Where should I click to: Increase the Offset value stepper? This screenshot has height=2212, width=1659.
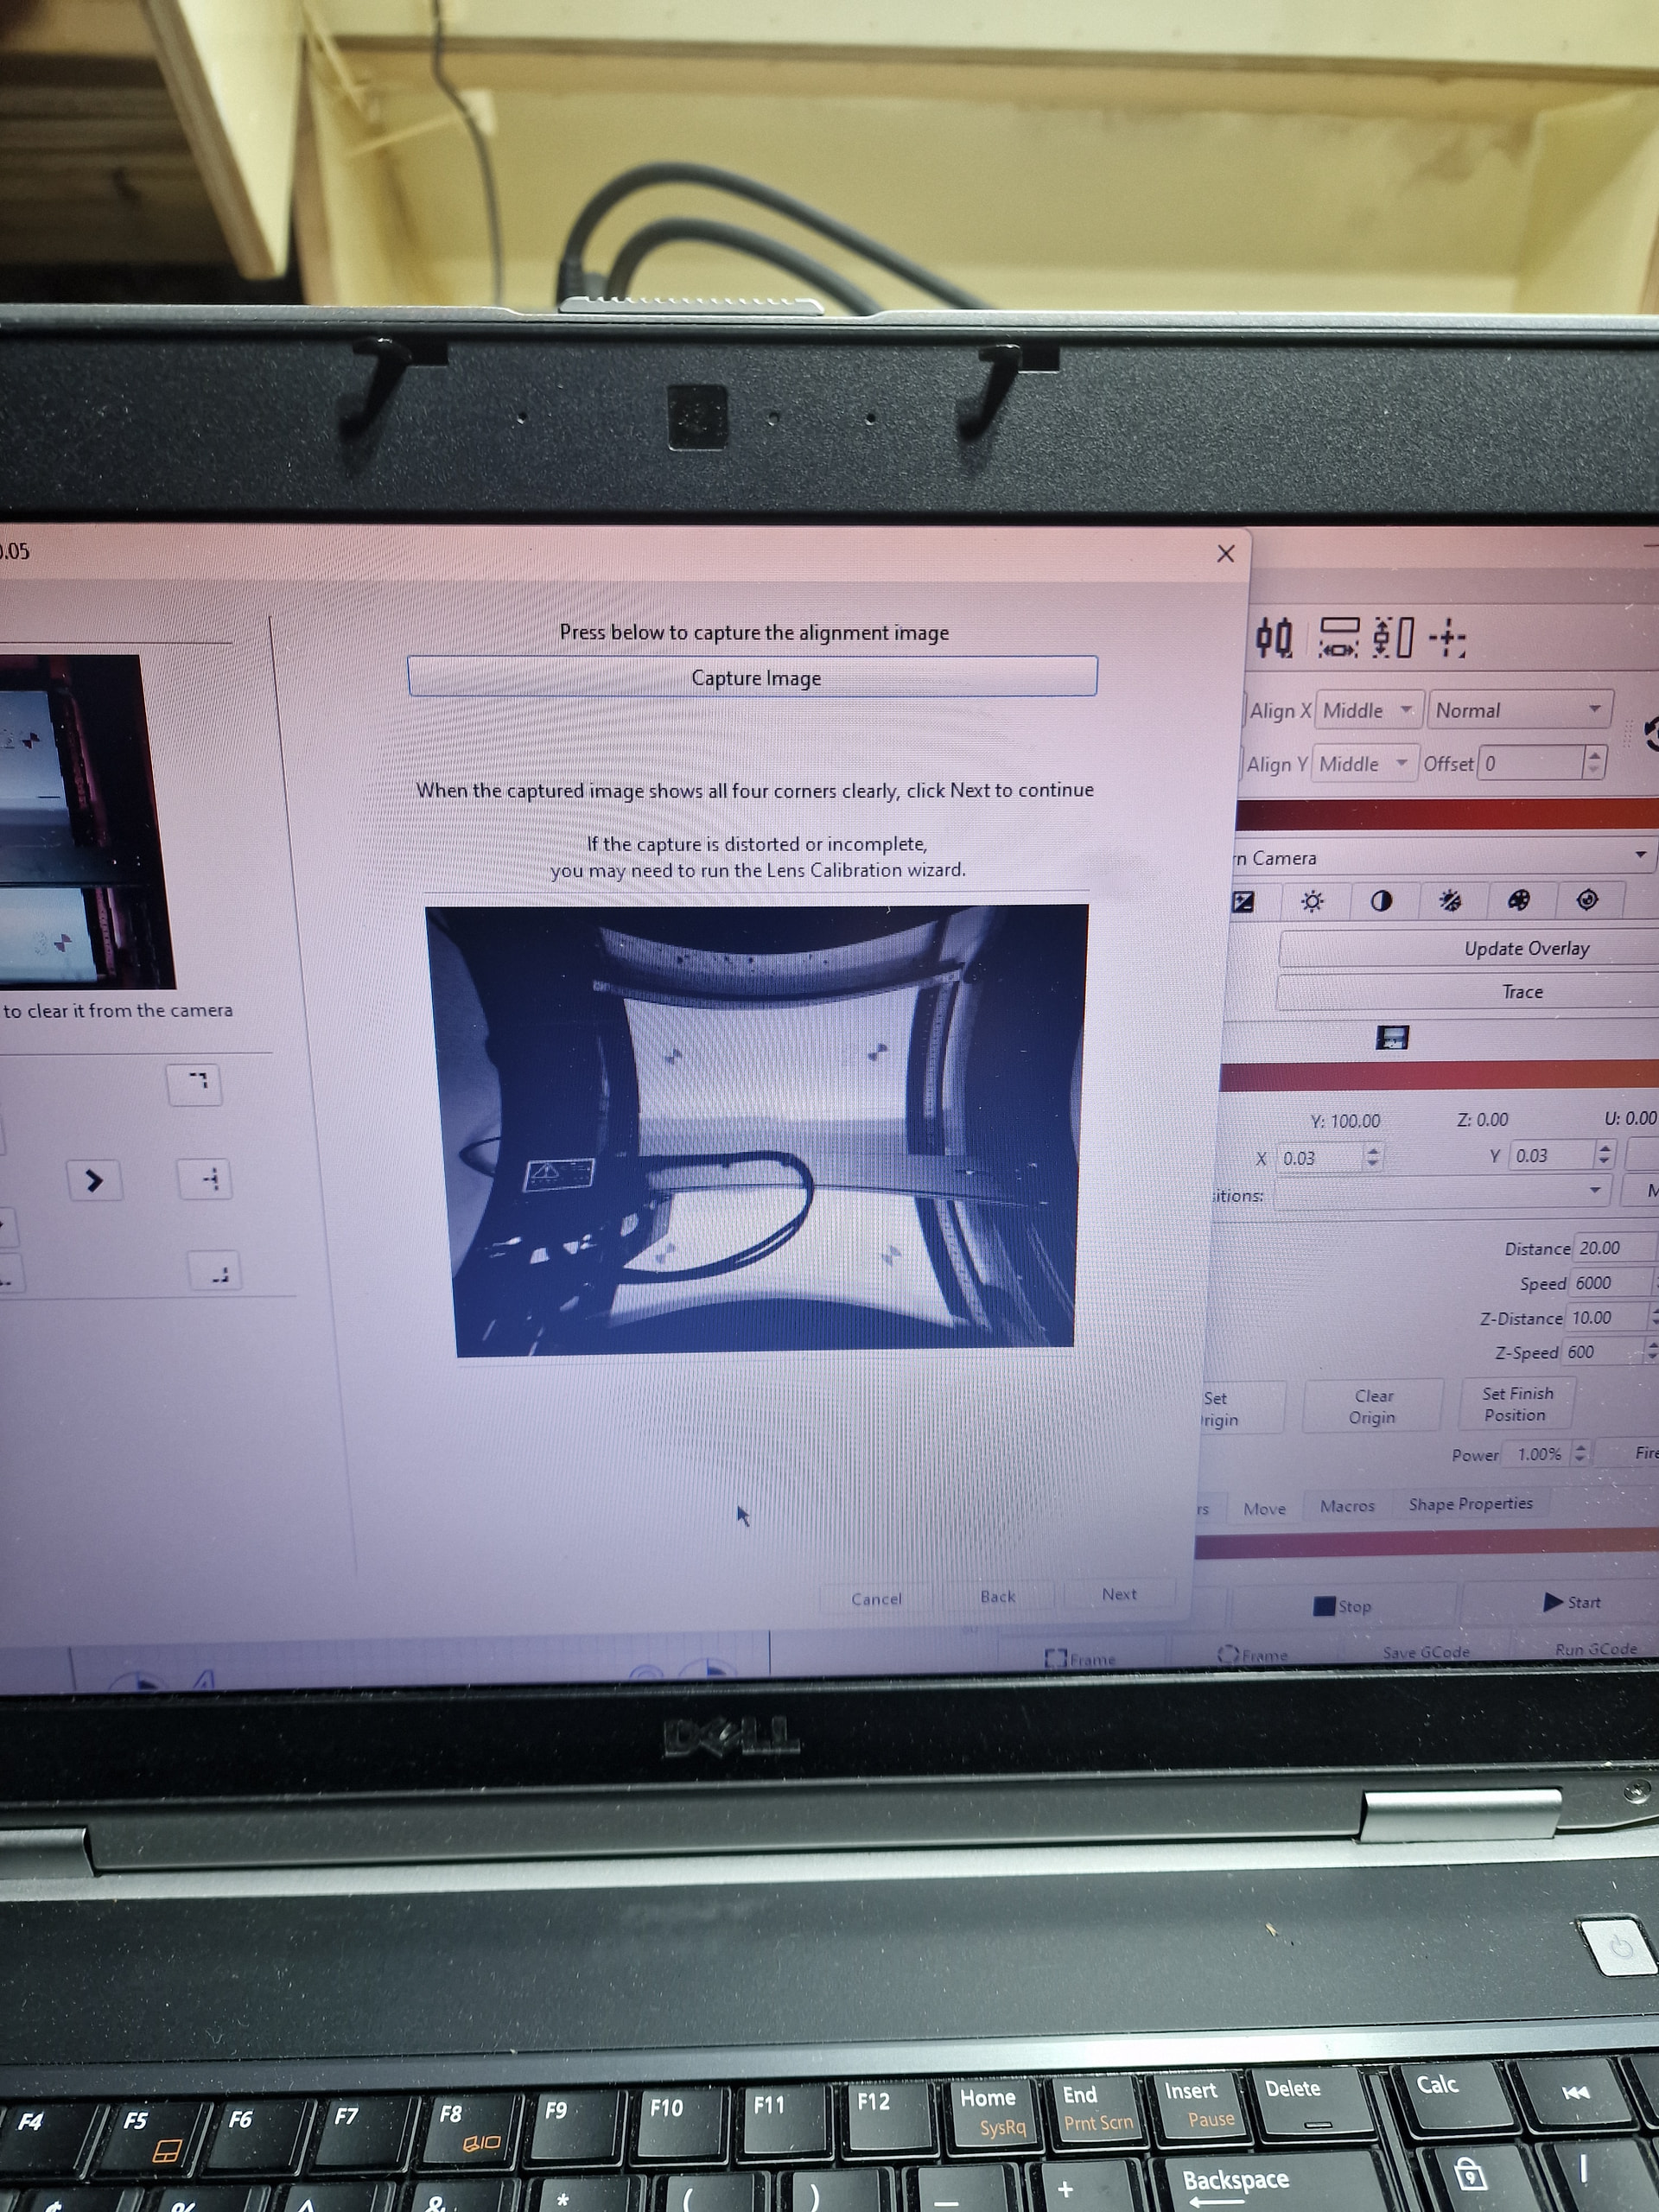pos(1594,756)
